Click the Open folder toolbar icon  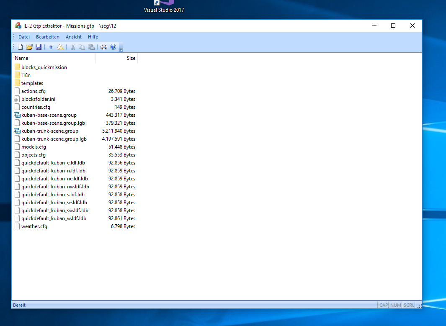(29, 47)
